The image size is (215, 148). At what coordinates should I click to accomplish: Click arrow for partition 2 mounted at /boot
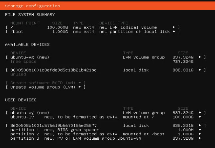(200, 134)
